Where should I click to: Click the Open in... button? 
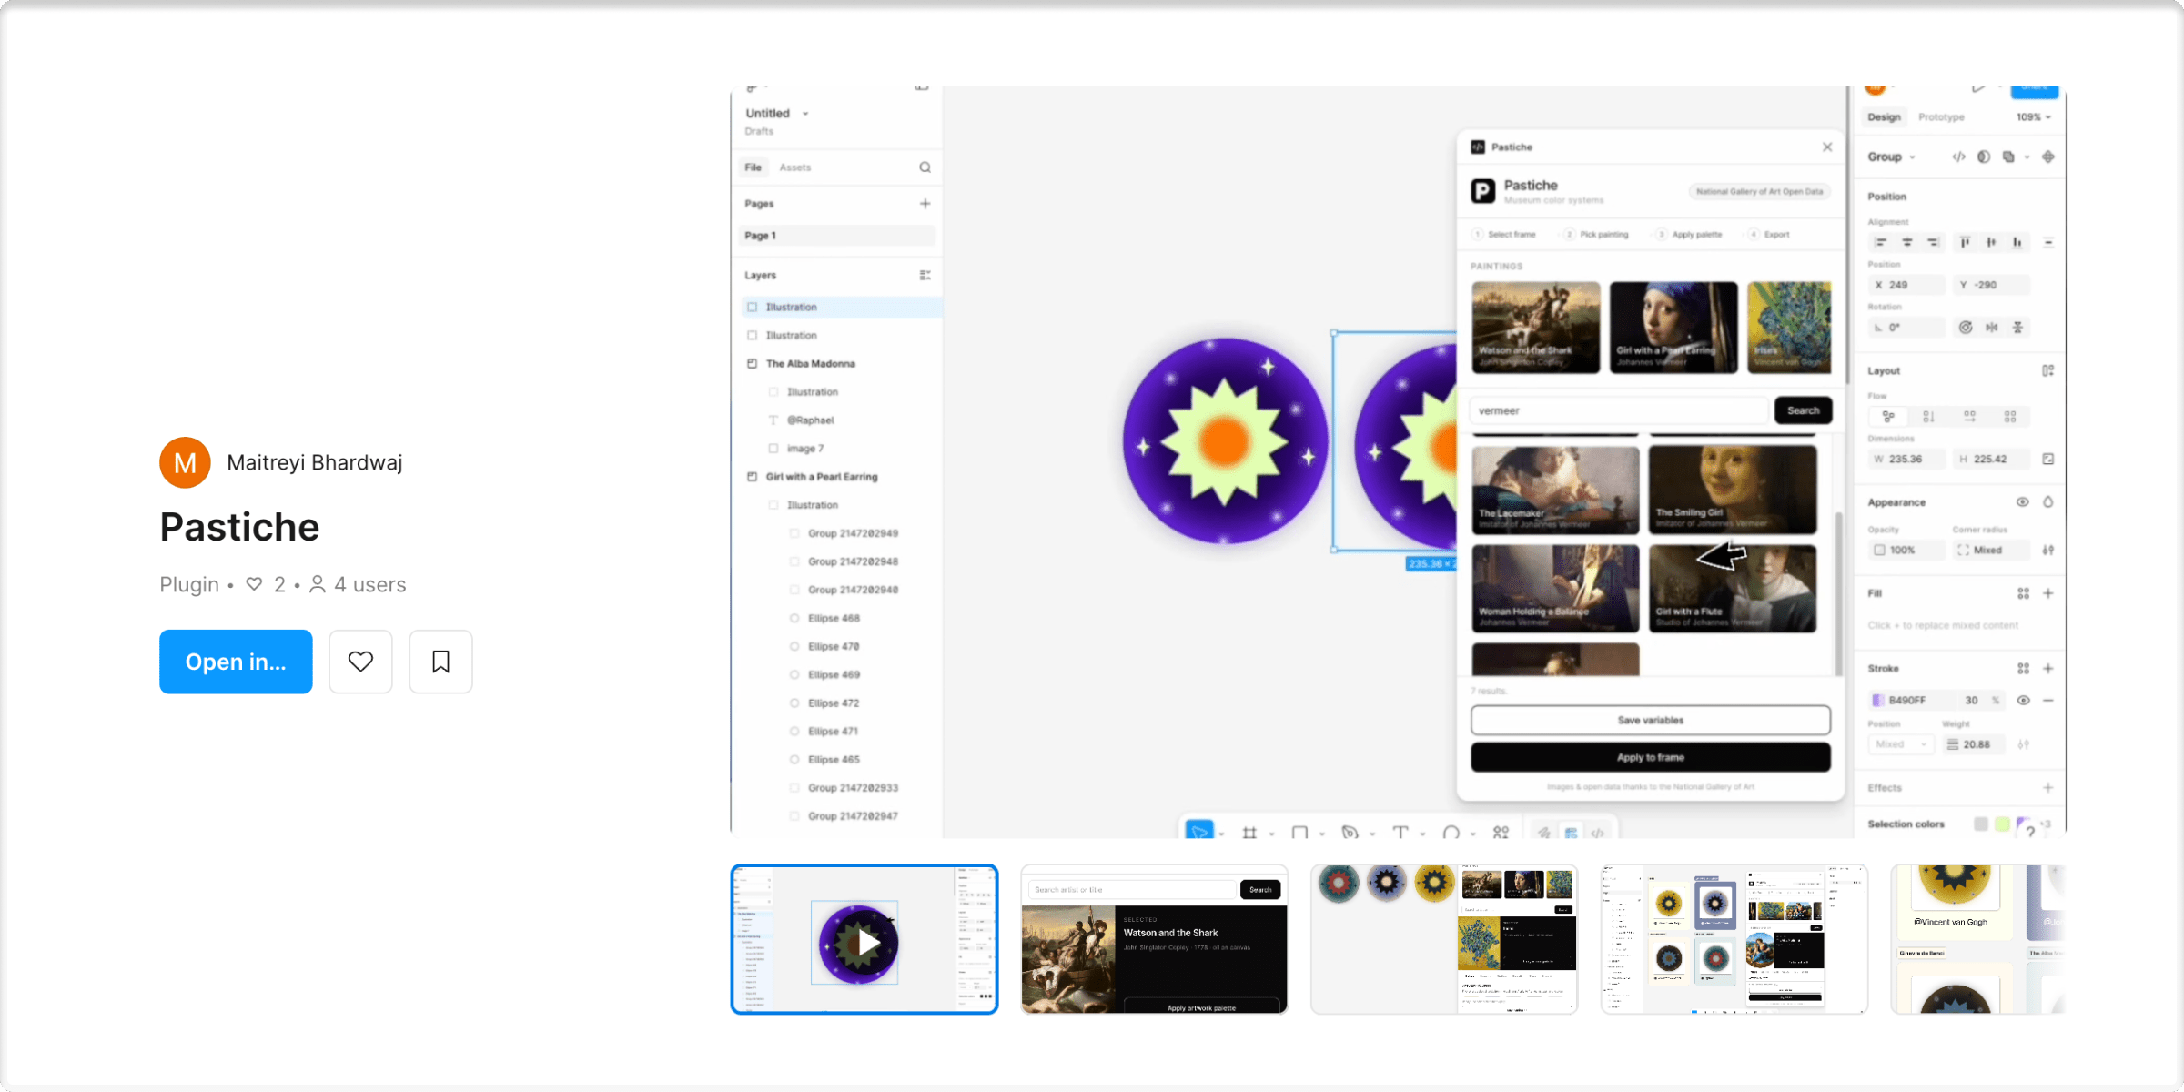236,662
